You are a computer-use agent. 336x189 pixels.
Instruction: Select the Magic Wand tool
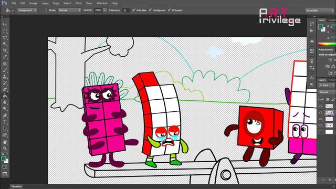5,44
